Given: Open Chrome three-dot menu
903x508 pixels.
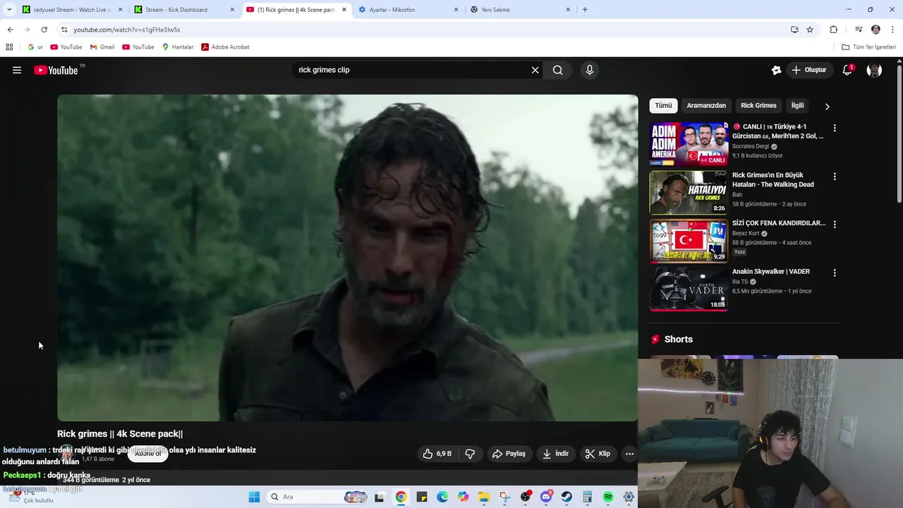Looking at the screenshot, I should tap(893, 30).
